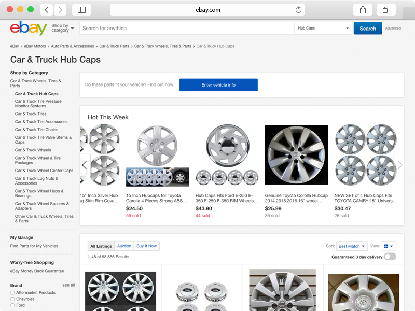415x311 pixels.
Task: Click the grid view icon next to View
Action: pos(386,246)
